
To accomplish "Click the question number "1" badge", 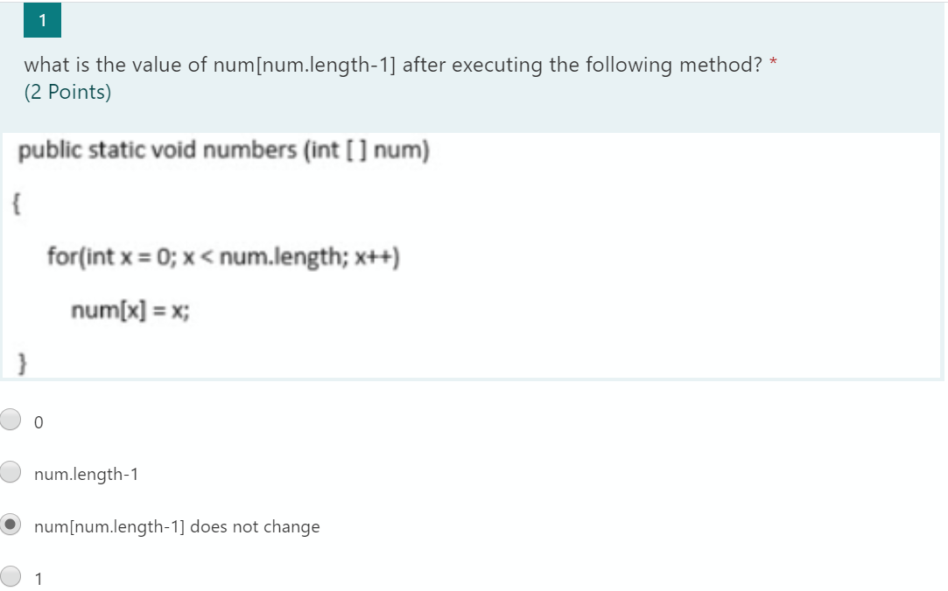I will tap(42, 20).
